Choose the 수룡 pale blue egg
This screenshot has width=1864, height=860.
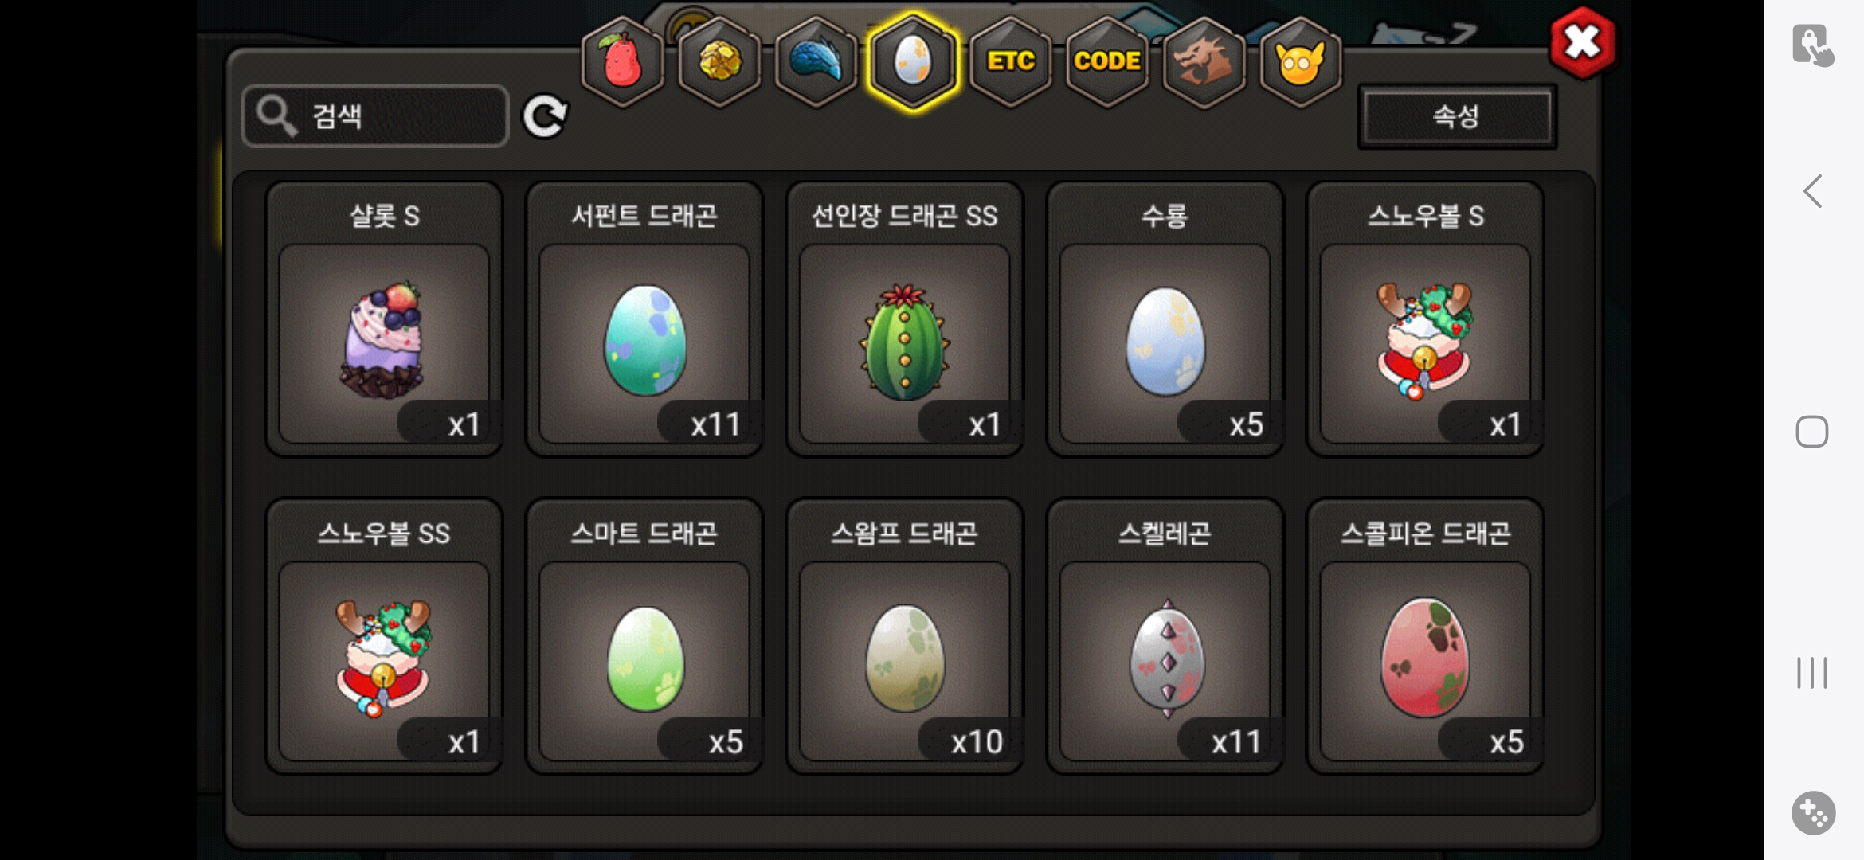click(x=1165, y=319)
